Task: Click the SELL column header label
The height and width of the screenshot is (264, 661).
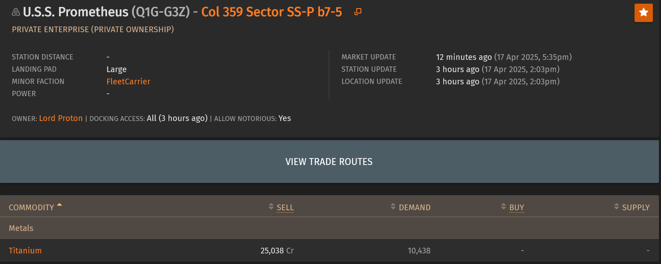Action: [285, 207]
